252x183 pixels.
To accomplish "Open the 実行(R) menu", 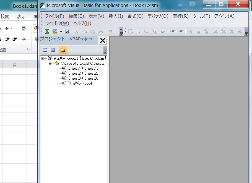I will (181, 16).
